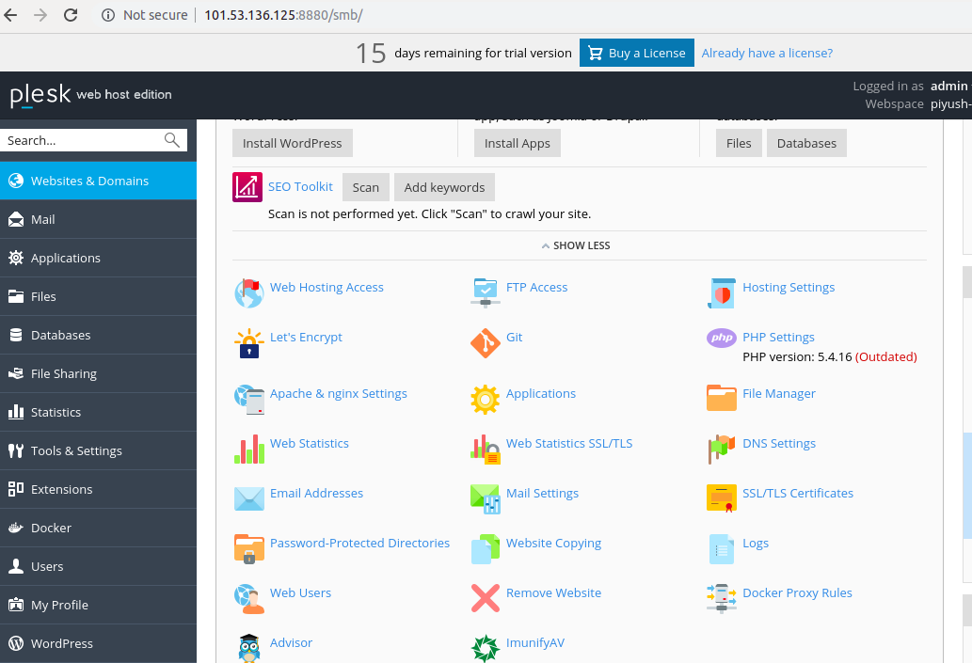Collapse the section with SHOW LESS
972x663 pixels.
tap(576, 245)
